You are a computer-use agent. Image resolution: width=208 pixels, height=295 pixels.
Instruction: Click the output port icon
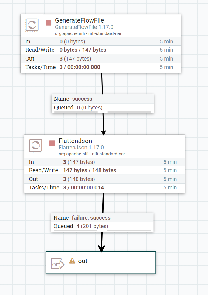pyautogui.click(x=57, y=264)
